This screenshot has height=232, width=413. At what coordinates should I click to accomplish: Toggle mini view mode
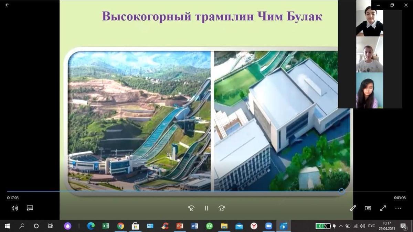[368, 208]
